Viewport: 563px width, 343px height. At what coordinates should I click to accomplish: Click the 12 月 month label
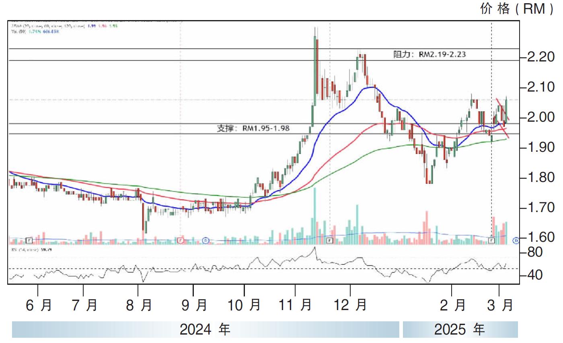pos(350,306)
